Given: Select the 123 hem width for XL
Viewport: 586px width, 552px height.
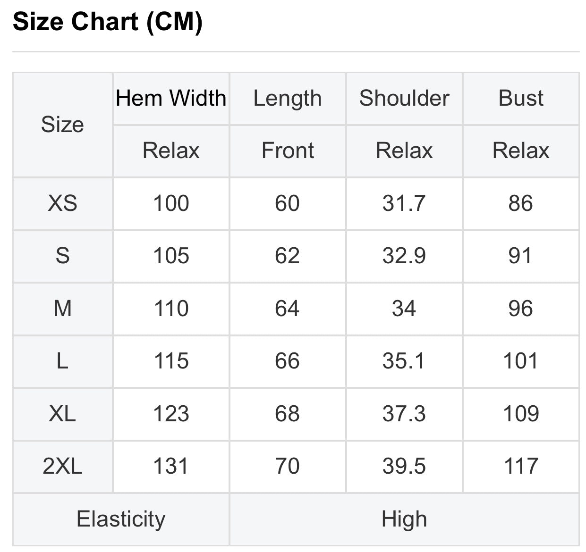Looking at the screenshot, I should pos(171,414).
